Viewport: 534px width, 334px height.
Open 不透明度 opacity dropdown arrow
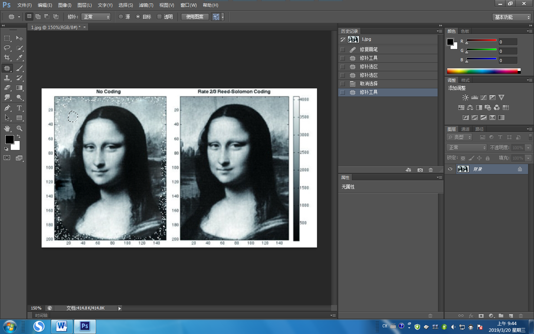pos(528,148)
